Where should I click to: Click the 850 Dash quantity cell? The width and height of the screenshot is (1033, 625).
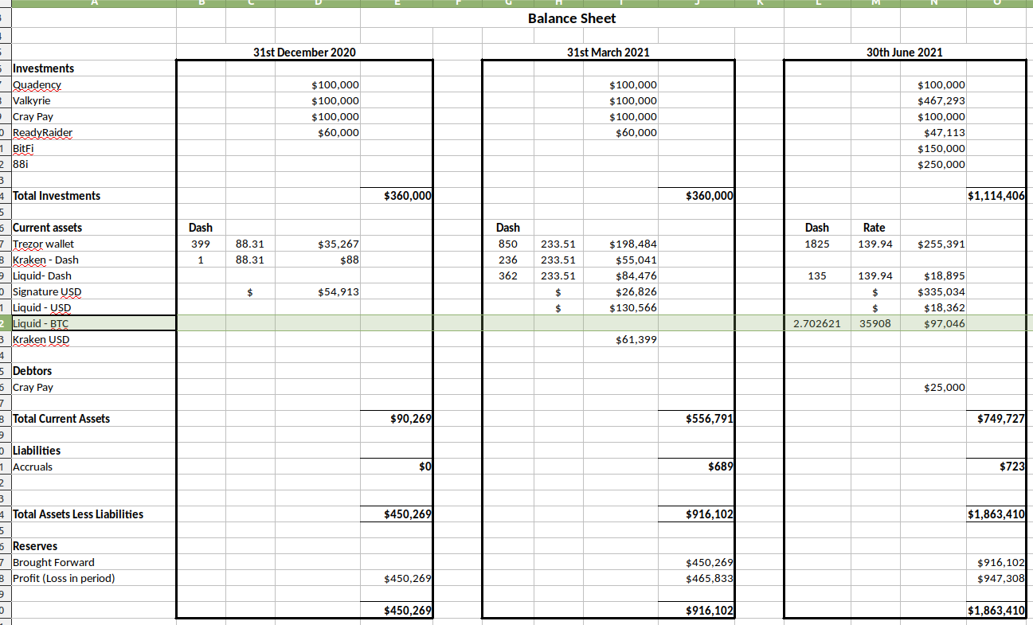click(508, 244)
